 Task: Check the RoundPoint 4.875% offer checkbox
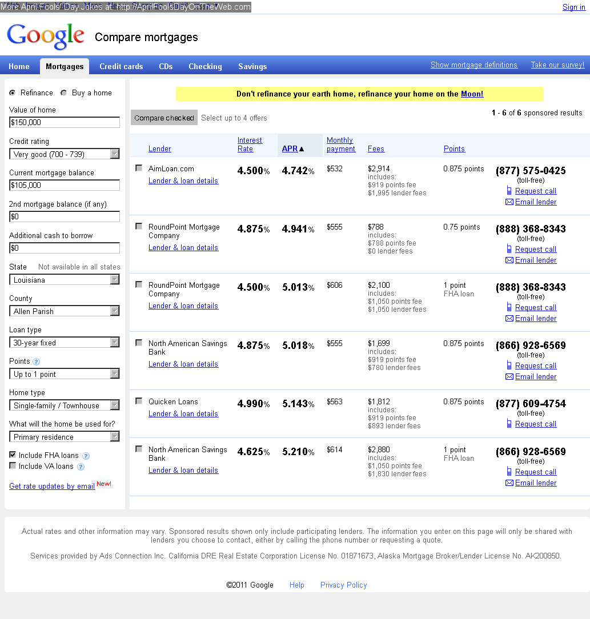139,226
